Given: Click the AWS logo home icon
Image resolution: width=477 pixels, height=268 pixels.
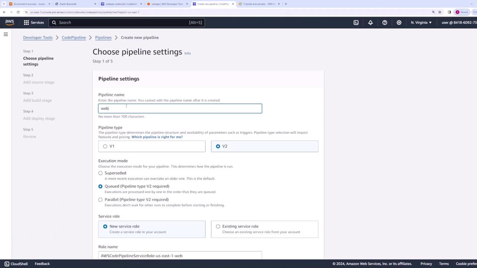Looking at the screenshot, I should point(10,22).
